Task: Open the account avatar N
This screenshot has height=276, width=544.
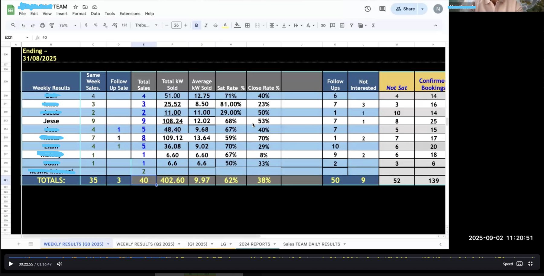Action: pyautogui.click(x=438, y=9)
